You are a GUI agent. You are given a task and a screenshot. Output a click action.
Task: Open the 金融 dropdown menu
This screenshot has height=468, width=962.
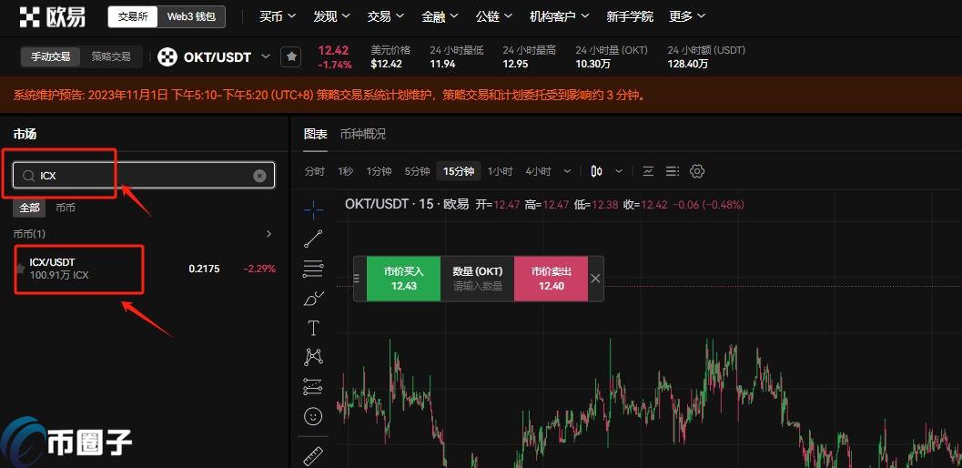(x=440, y=16)
